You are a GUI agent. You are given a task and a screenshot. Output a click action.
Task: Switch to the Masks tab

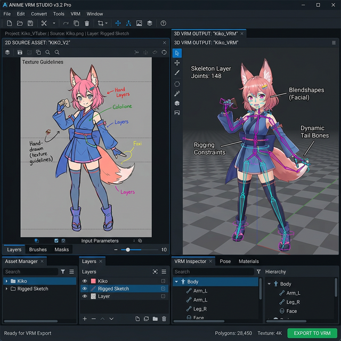[x=62, y=249]
